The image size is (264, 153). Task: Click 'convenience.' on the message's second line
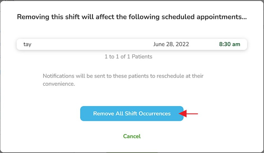pyautogui.click(x=59, y=84)
